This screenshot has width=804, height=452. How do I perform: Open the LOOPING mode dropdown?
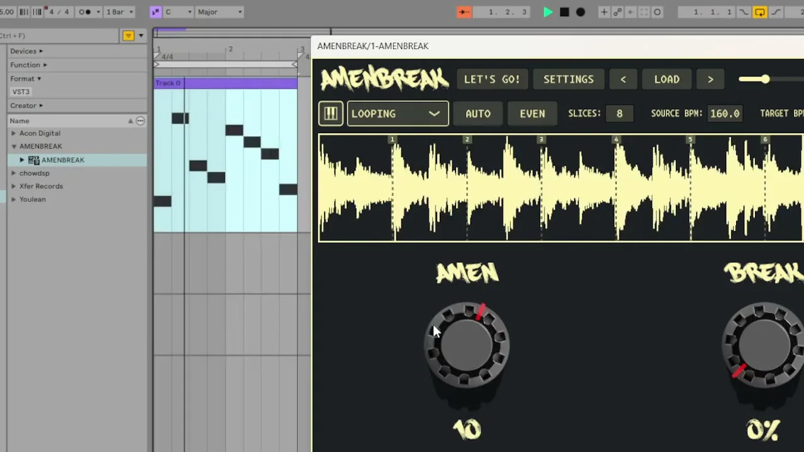[398, 114]
